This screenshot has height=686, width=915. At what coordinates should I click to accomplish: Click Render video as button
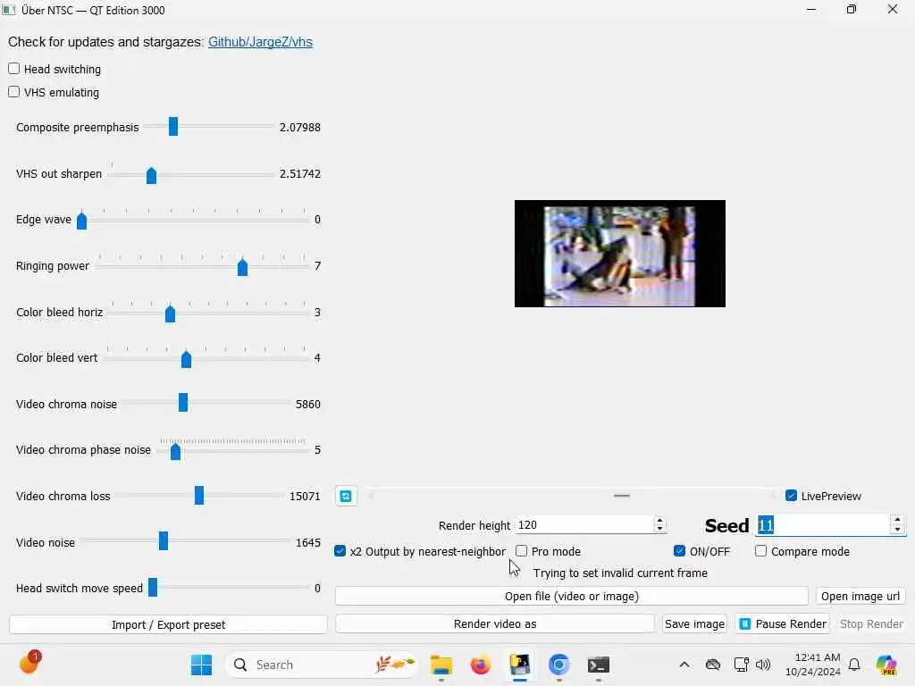click(x=495, y=623)
